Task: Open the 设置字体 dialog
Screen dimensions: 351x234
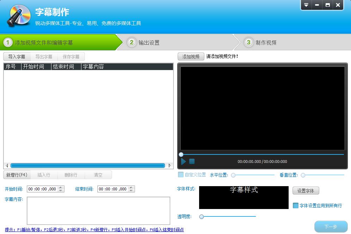Action: [306, 191]
